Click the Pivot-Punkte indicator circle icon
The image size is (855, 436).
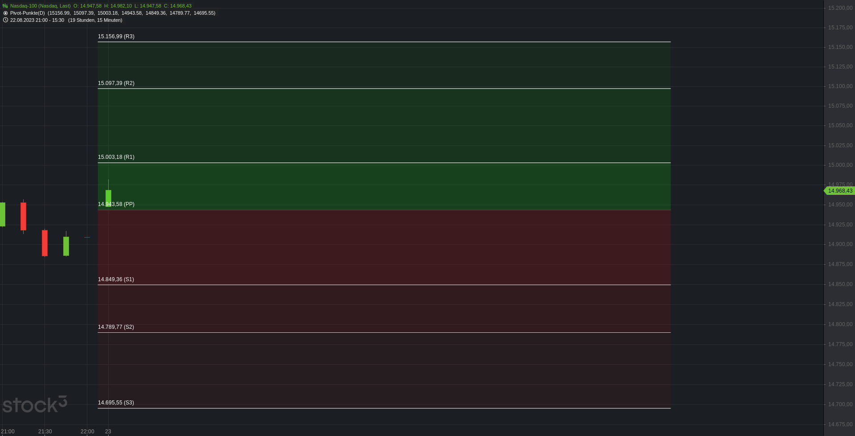[x=5, y=13]
